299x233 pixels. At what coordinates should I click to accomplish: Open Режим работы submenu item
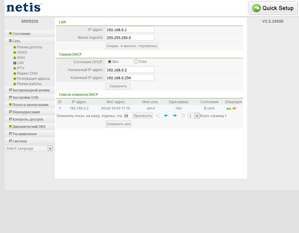pos(29,84)
